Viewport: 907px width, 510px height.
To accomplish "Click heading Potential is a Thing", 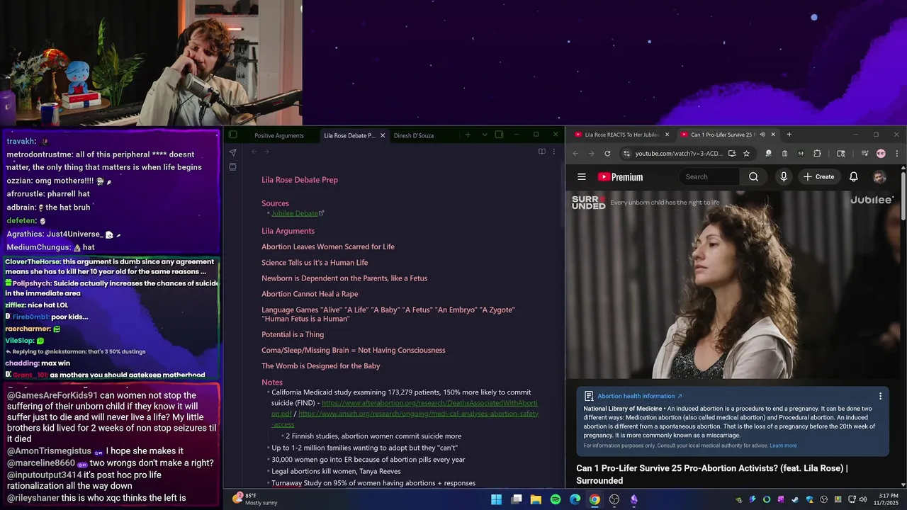I will [293, 334].
